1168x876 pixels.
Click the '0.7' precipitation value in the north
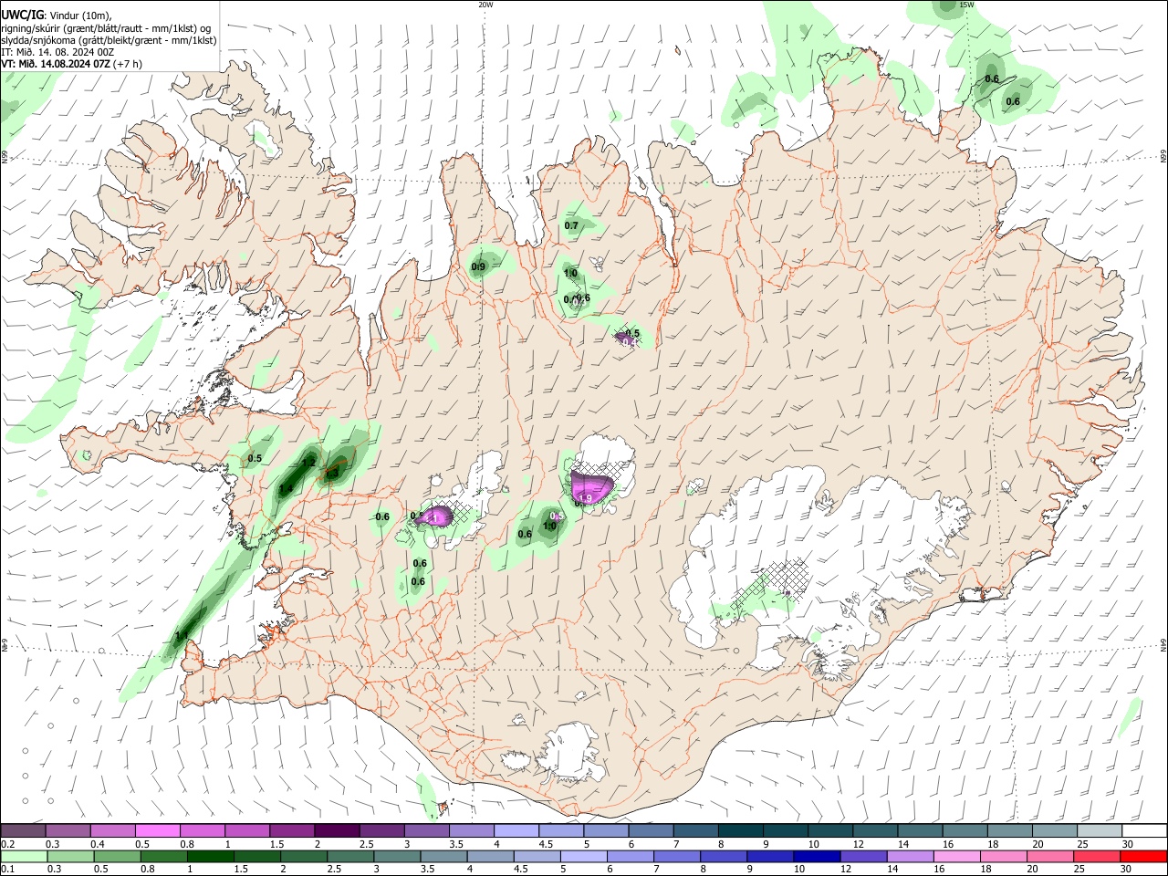(571, 225)
